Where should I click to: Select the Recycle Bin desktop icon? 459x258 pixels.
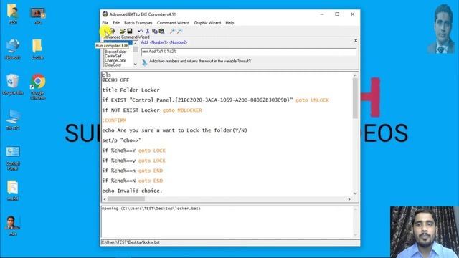coord(13,85)
